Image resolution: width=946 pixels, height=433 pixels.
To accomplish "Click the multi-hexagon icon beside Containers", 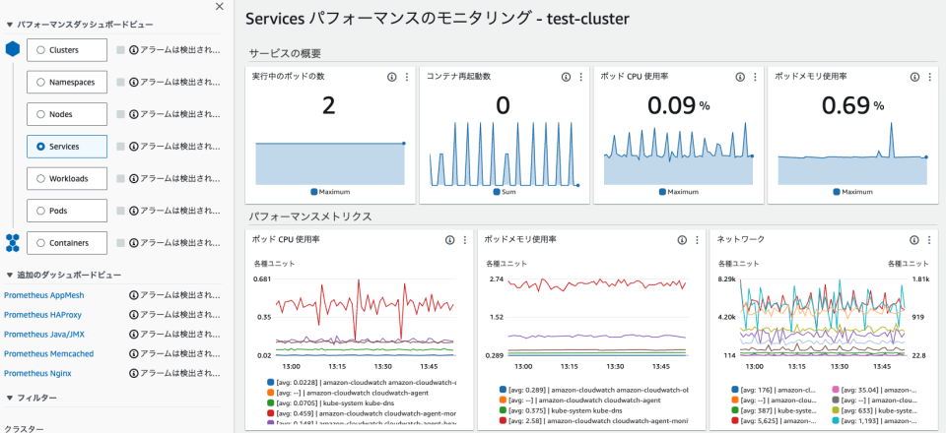I will [x=13, y=243].
